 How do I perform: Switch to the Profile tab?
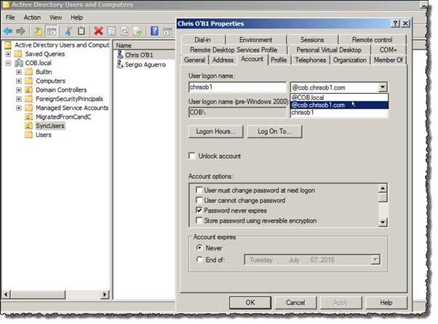[x=279, y=60]
